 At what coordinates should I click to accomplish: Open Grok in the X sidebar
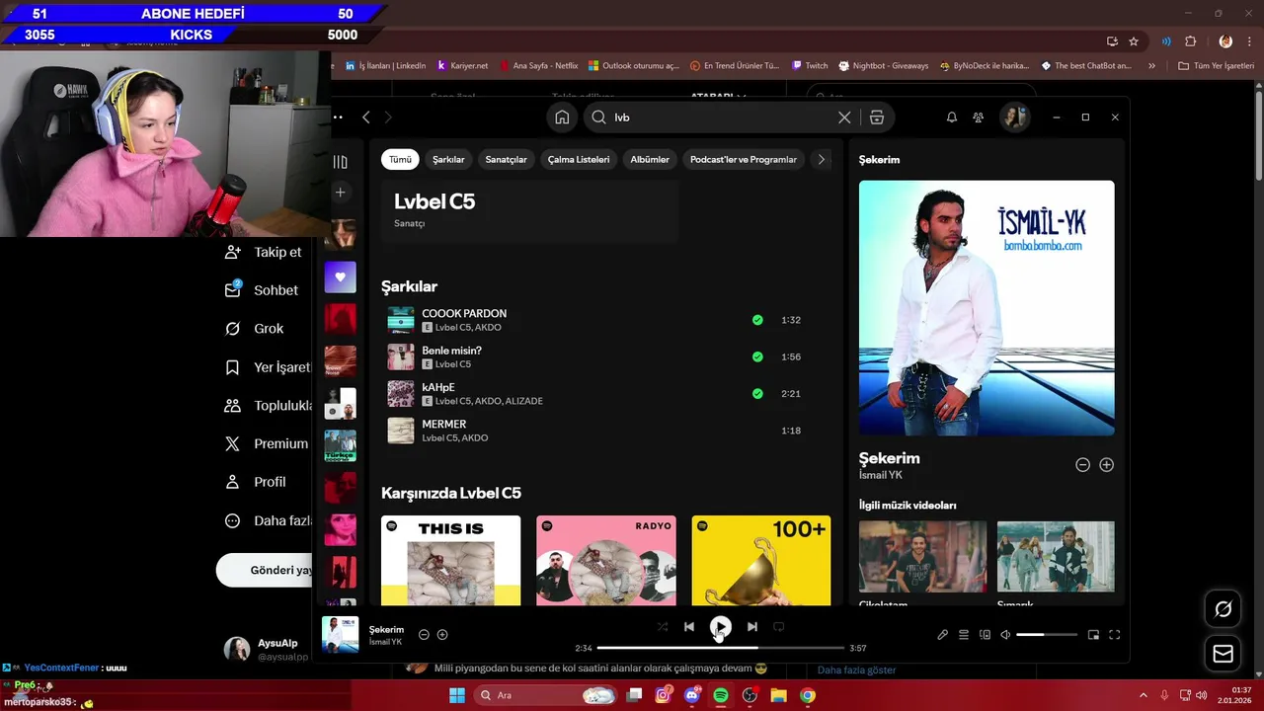tap(255, 329)
